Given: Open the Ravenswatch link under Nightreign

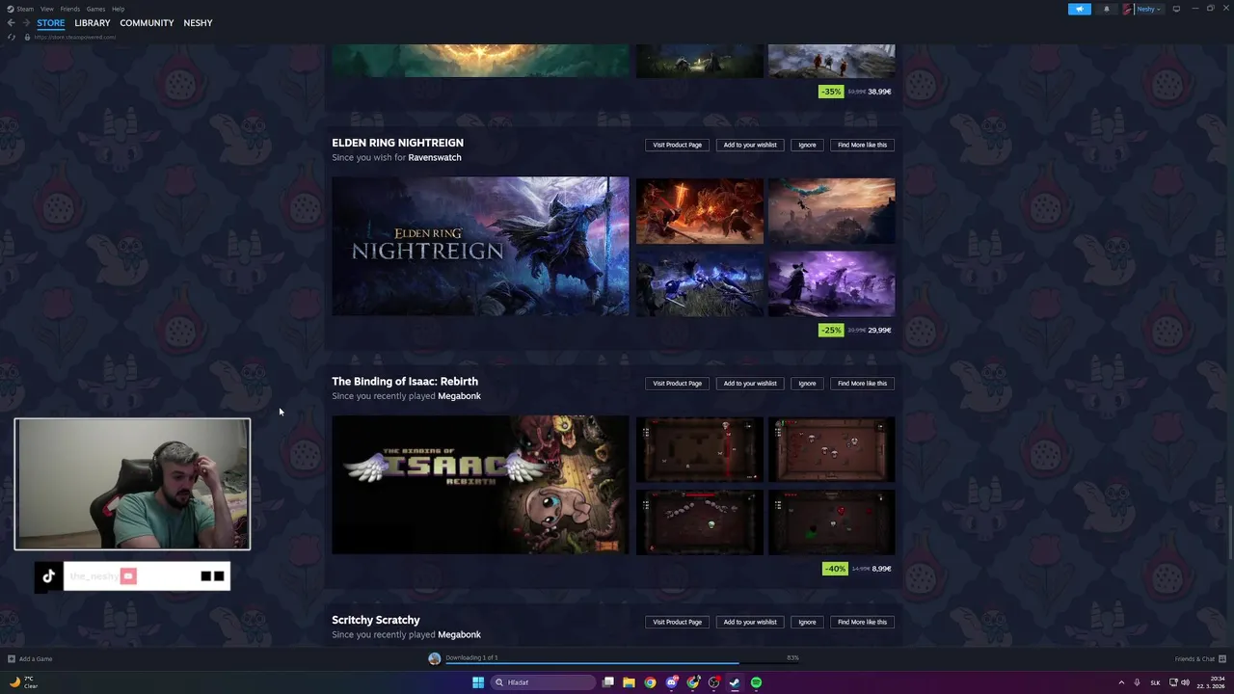Looking at the screenshot, I should pyautogui.click(x=435, y=157).
